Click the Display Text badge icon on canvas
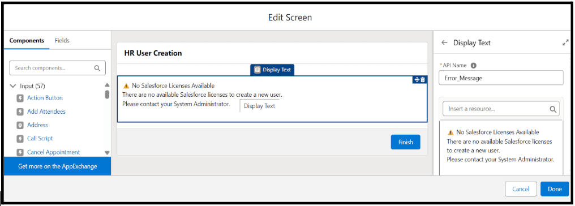Screen dimensions: 575x206 point(258,70)
